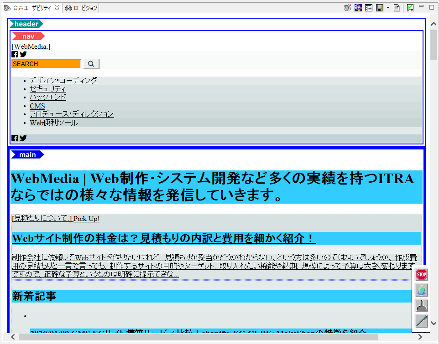
Task: Open the バックエンド link
Action: coord(48,97)
